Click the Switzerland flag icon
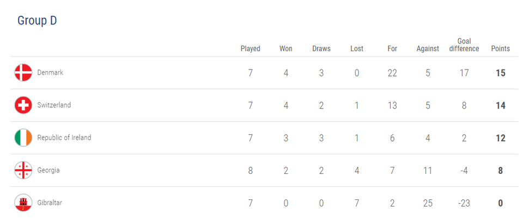 pyautogui.click(x=23, y=105)
